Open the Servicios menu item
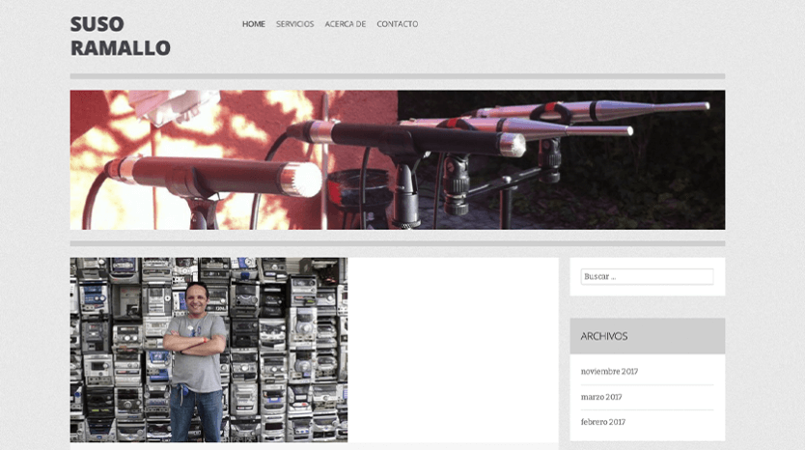805x450 pixels. point(294,24)
